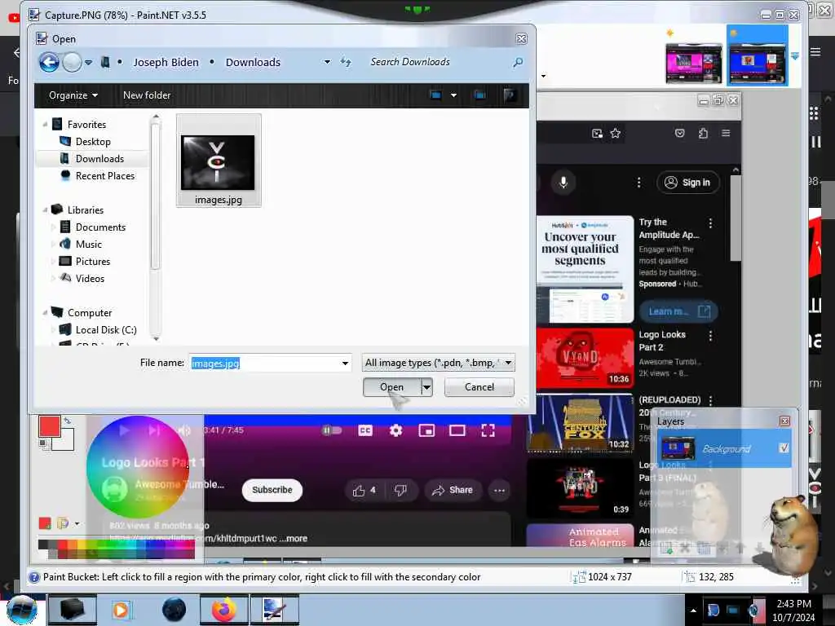This screenshot has height=626, width=835.
Task: Open the Logo Looks Part 2 video thumbnail
Action: [x=585, y=359]
